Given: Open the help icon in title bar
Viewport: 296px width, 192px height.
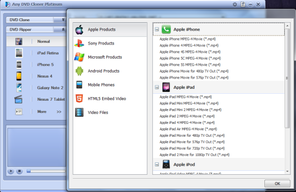Looking at the screenshot, I should [243, 4].
